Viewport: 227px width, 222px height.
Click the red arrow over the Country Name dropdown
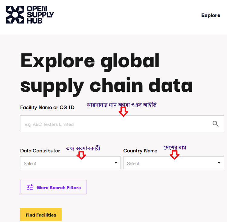[x=175, y=155]
